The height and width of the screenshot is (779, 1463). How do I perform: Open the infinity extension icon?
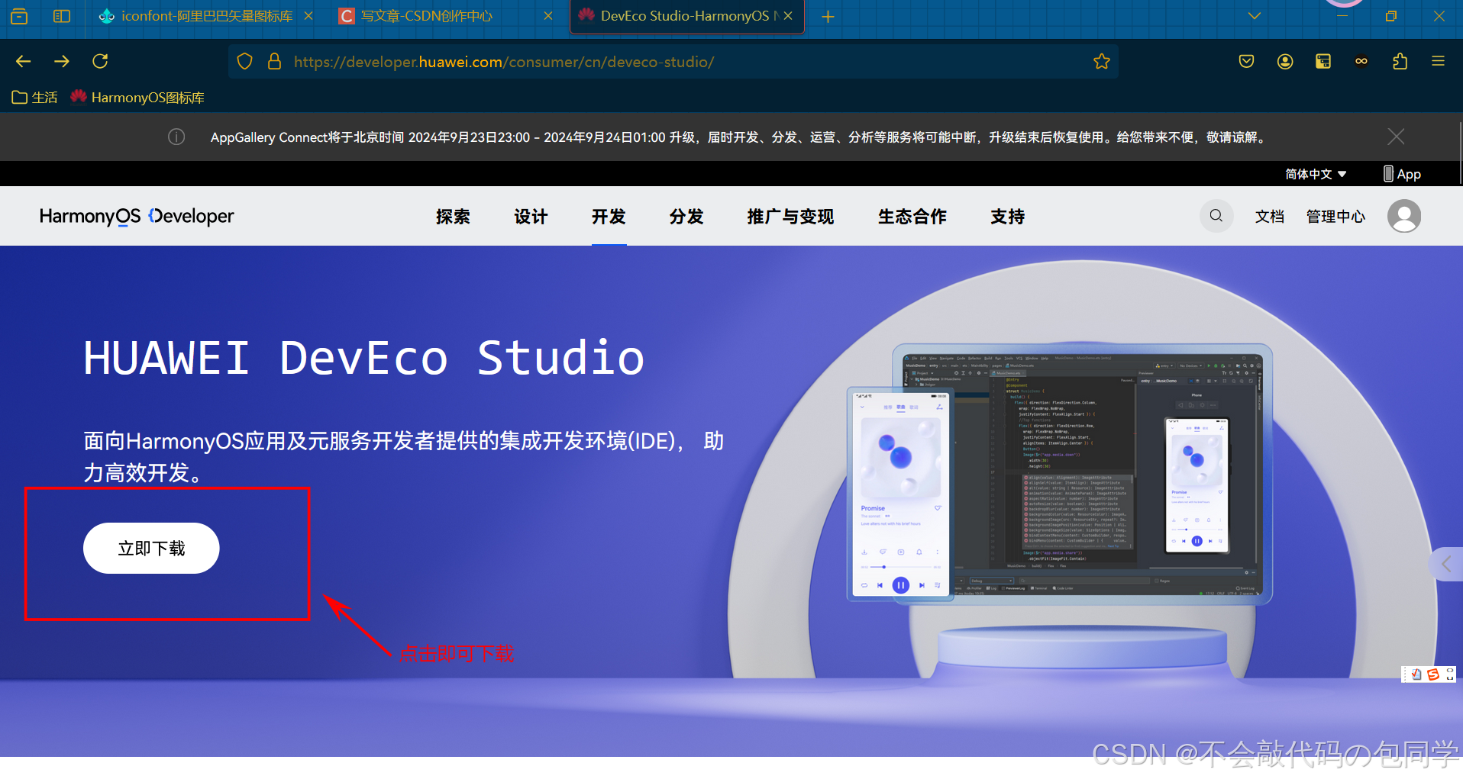pyautogui.click(x=1361, y=61)
